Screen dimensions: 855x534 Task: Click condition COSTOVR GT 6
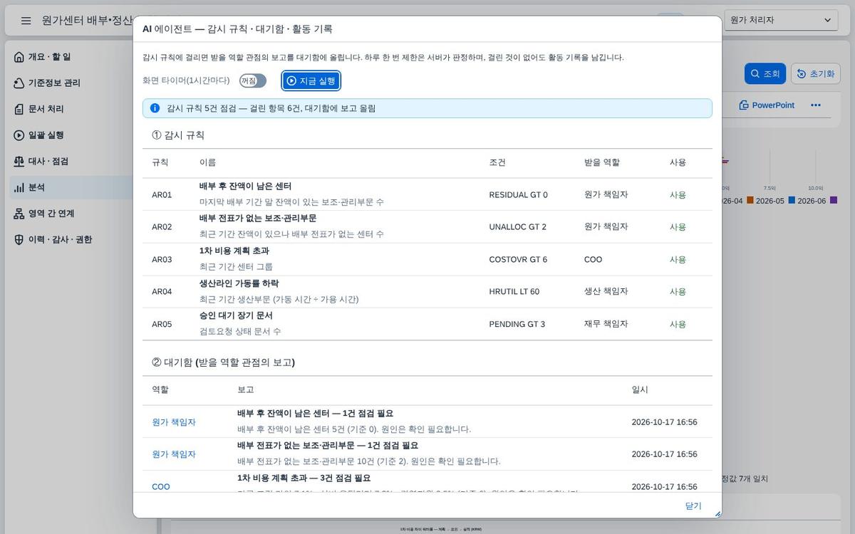[x=518, y=259]
